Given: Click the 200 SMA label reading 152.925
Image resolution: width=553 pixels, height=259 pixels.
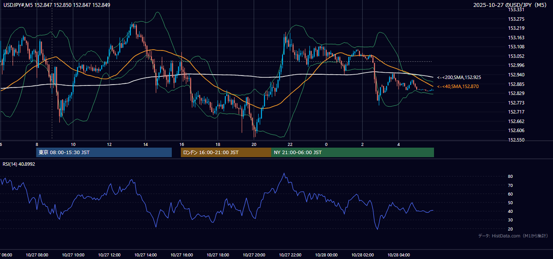Looking at the screenshot, I should click(x=459, y=77).
